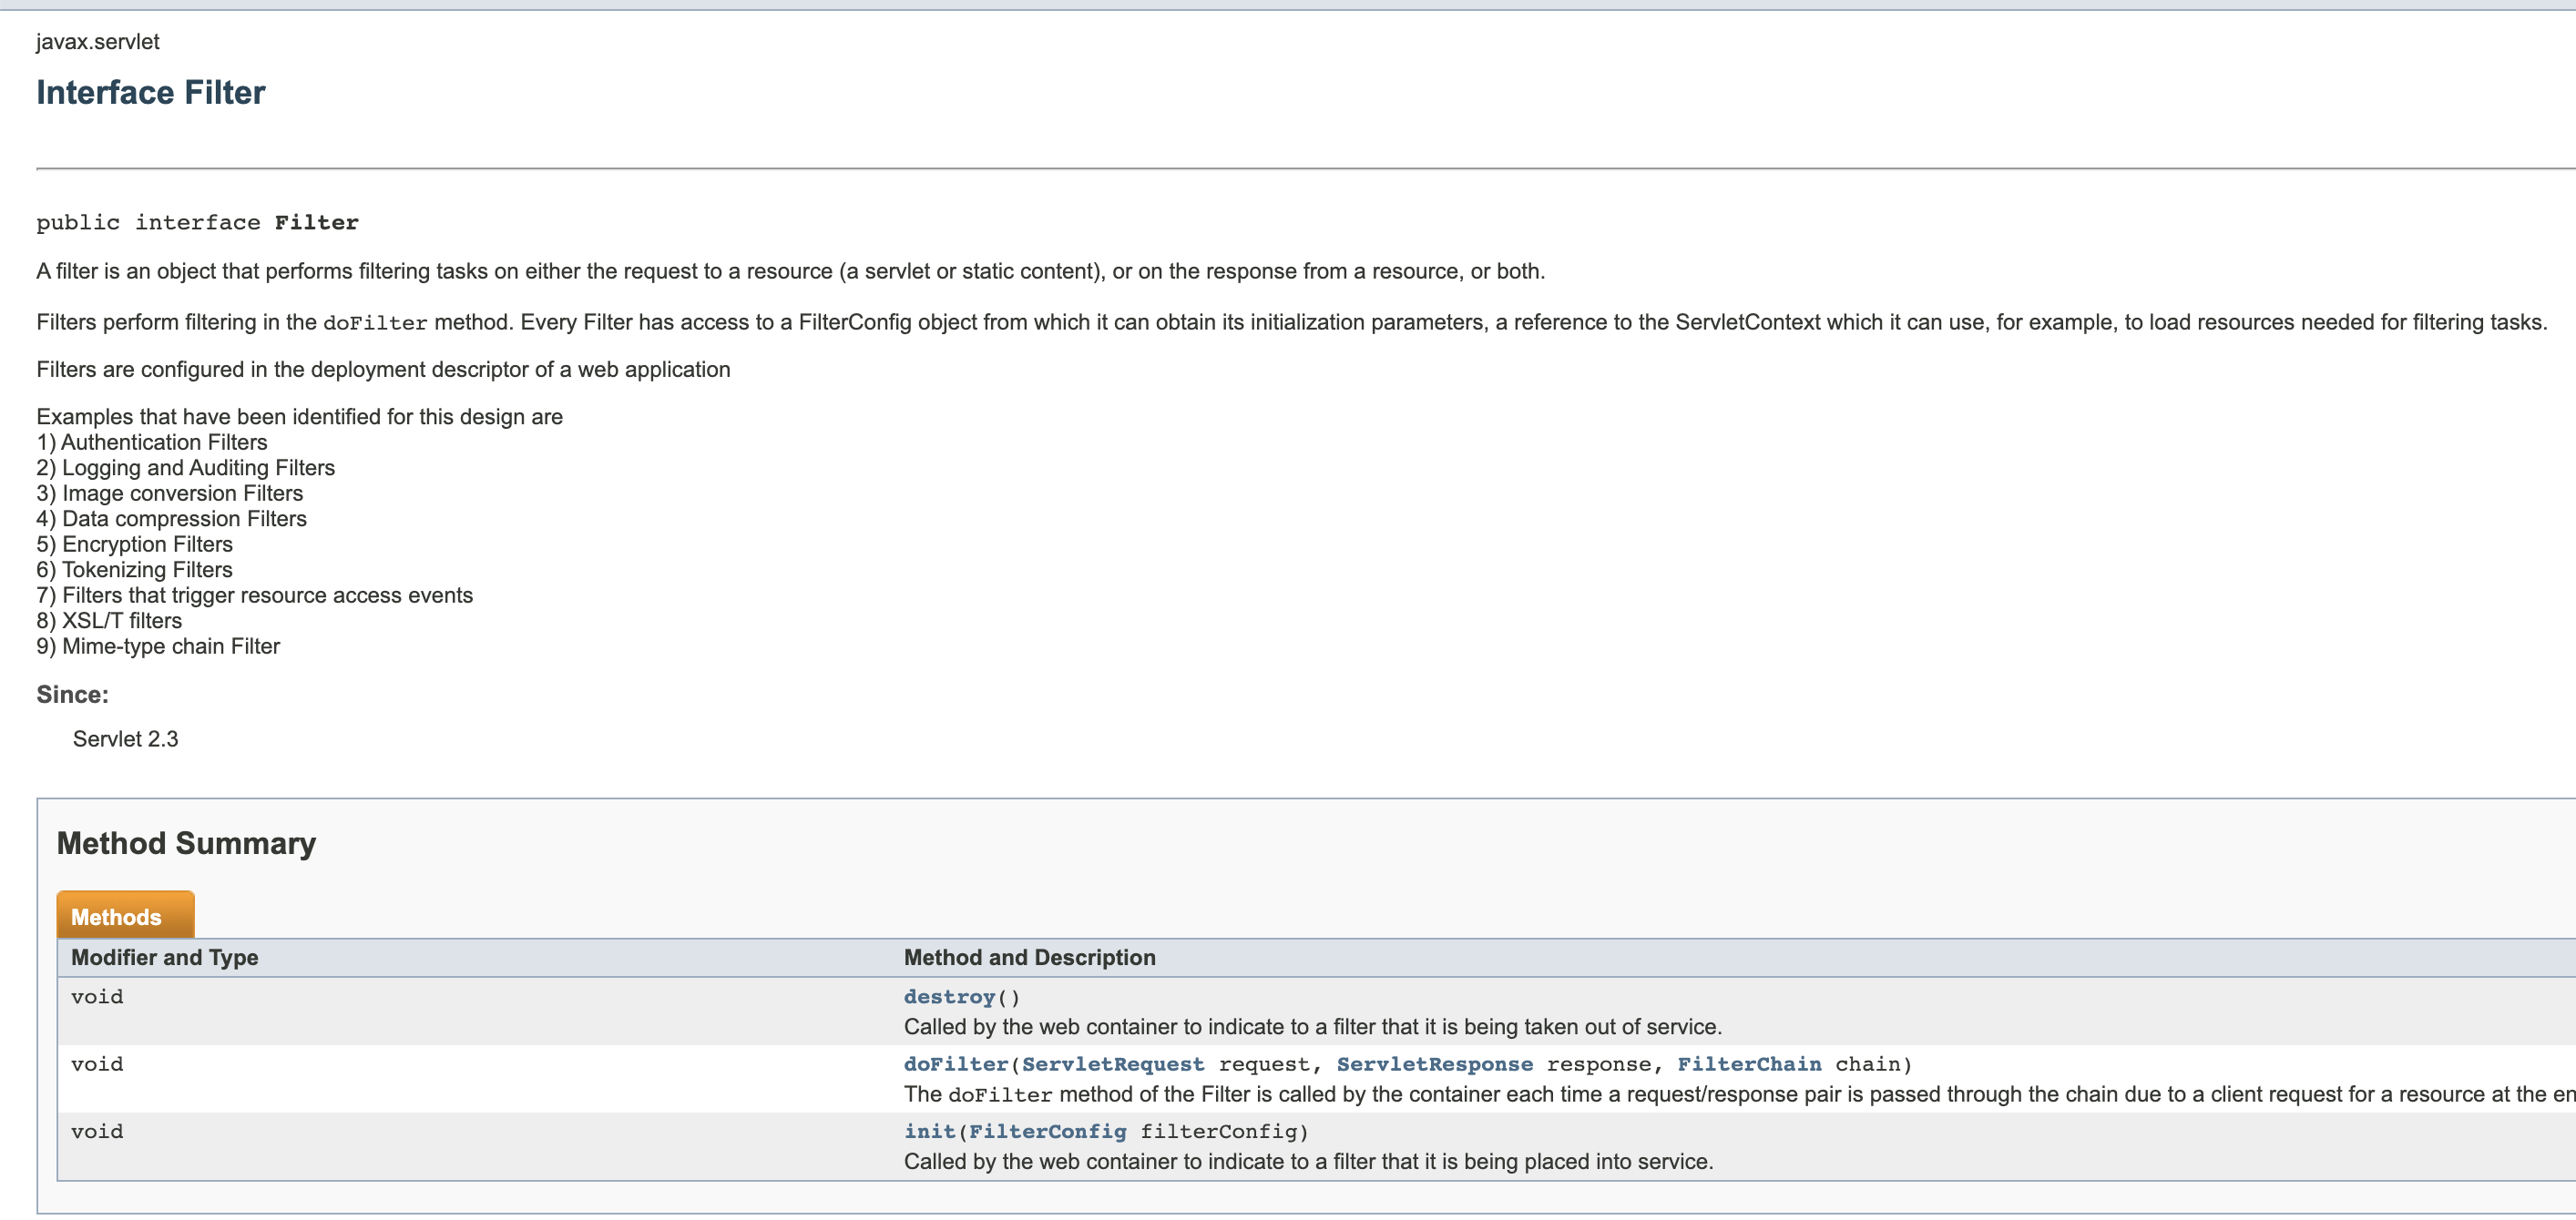Open the FilterChain type link
2576x1220 pixels.
1750,1064
